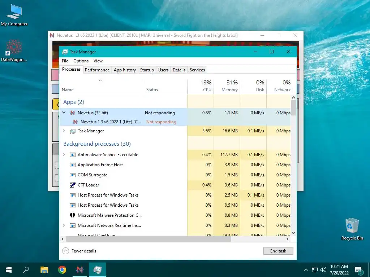Open the notification center icon
Viewport: 370px width, 277px height.
coord(358,270)
